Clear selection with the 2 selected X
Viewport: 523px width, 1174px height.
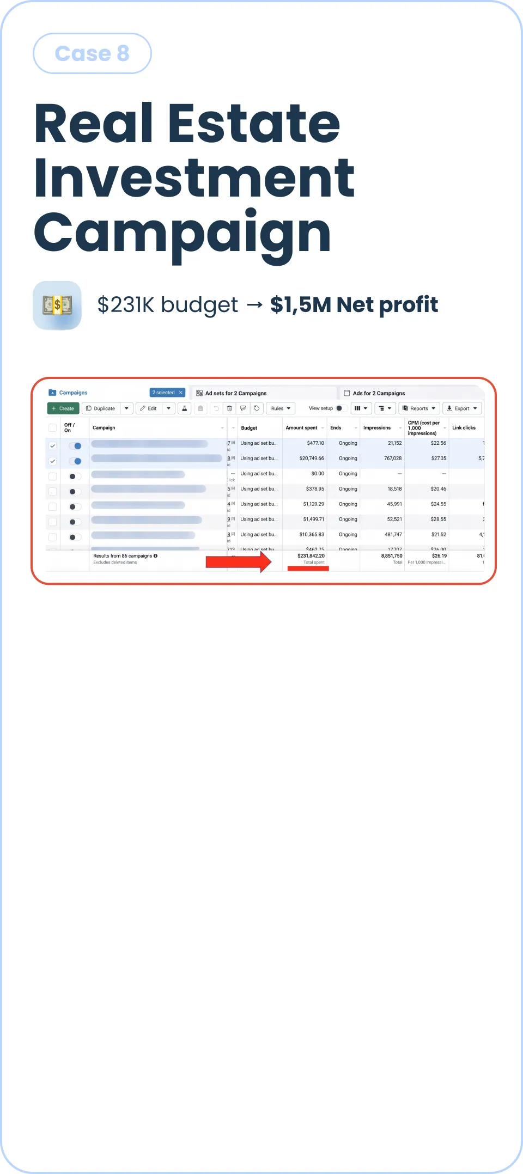coord(181,393)
